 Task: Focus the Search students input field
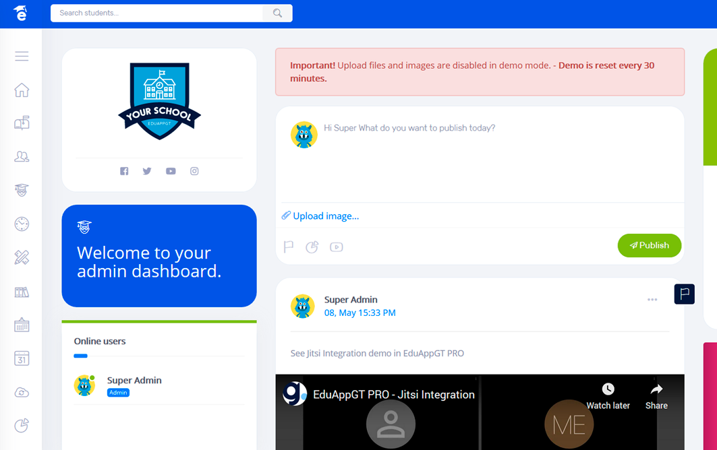156,13
